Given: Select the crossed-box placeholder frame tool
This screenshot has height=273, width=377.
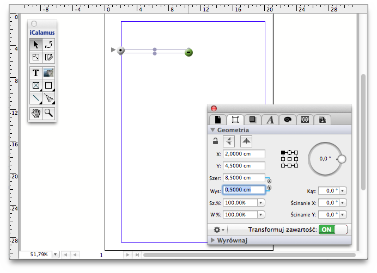Looking at the screenshot, I should click(x=36, y=85).
